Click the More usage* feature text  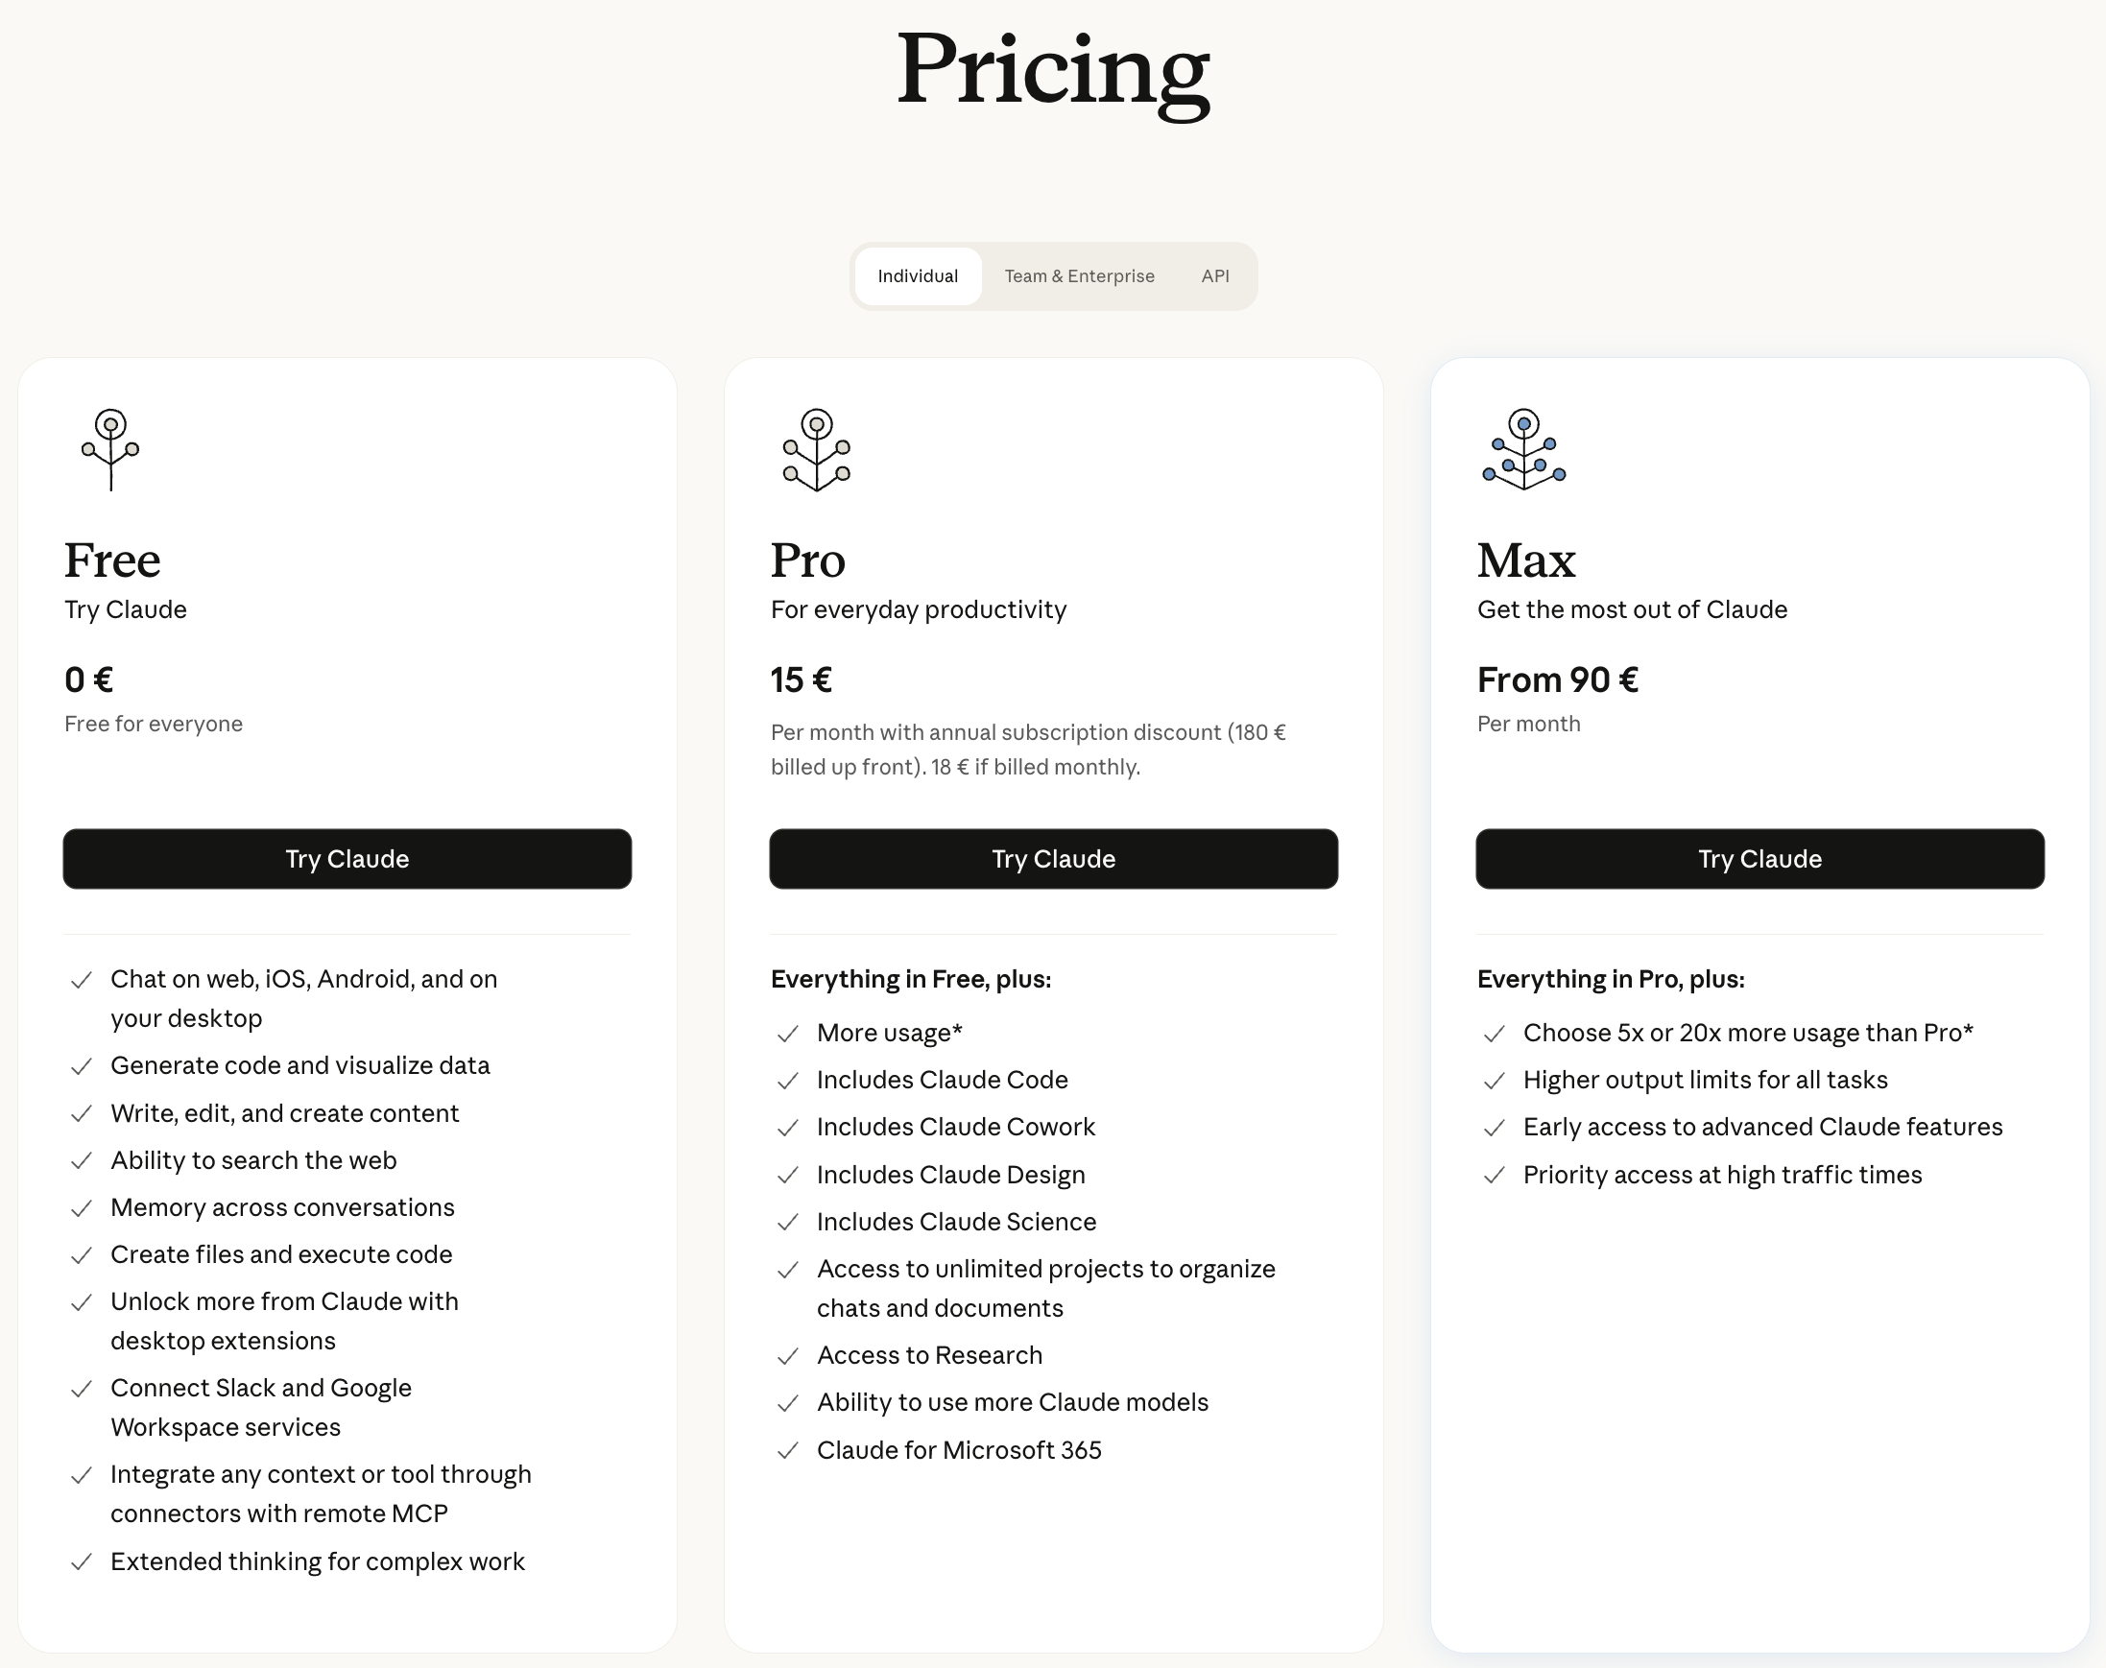[890, 1034]
